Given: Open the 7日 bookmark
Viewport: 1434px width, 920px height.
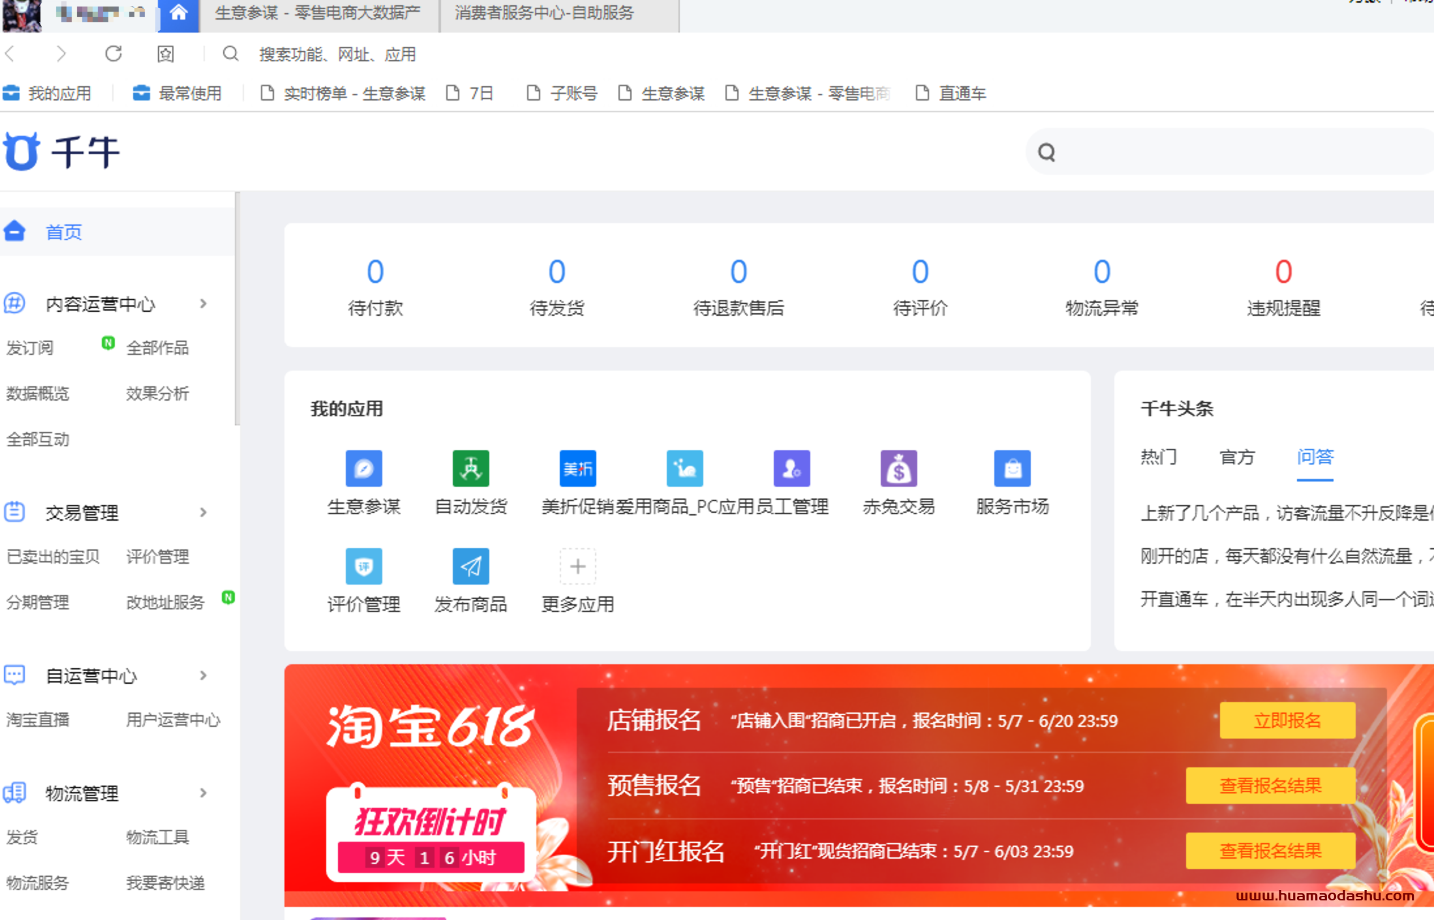Looking at the screenshot, I should tap(470, 93).
